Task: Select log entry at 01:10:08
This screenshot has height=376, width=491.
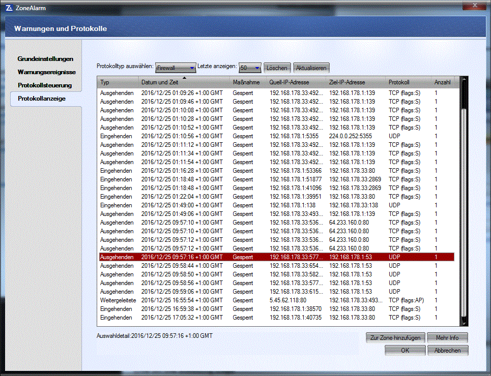Action: tap(277, 110)
